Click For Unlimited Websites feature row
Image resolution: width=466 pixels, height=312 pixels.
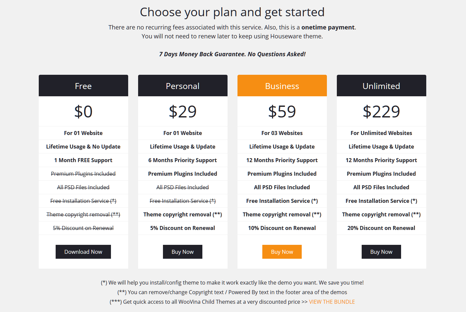382,133
